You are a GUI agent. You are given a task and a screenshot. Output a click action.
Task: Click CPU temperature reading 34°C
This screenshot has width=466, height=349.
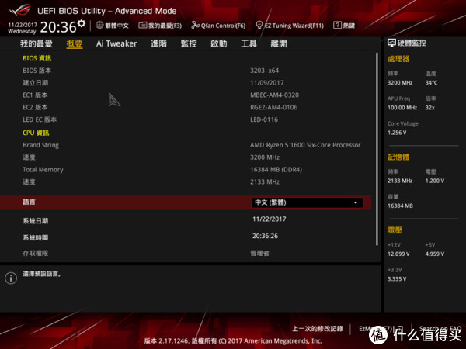click(431, 82)
